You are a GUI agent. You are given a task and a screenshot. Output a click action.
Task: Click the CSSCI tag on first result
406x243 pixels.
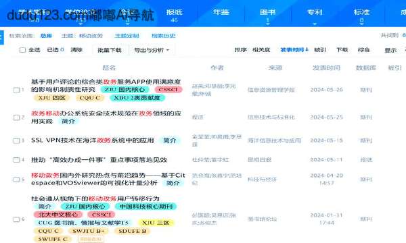pos(168,90)
